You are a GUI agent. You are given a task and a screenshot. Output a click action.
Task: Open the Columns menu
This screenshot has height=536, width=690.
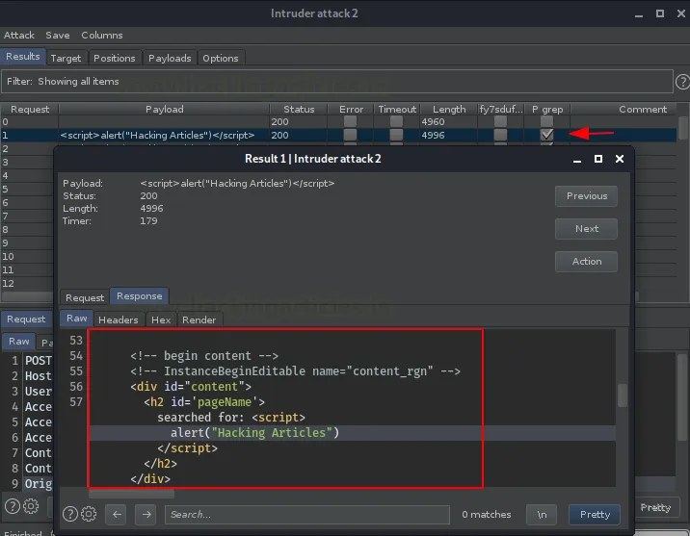(x=101, y=36)
